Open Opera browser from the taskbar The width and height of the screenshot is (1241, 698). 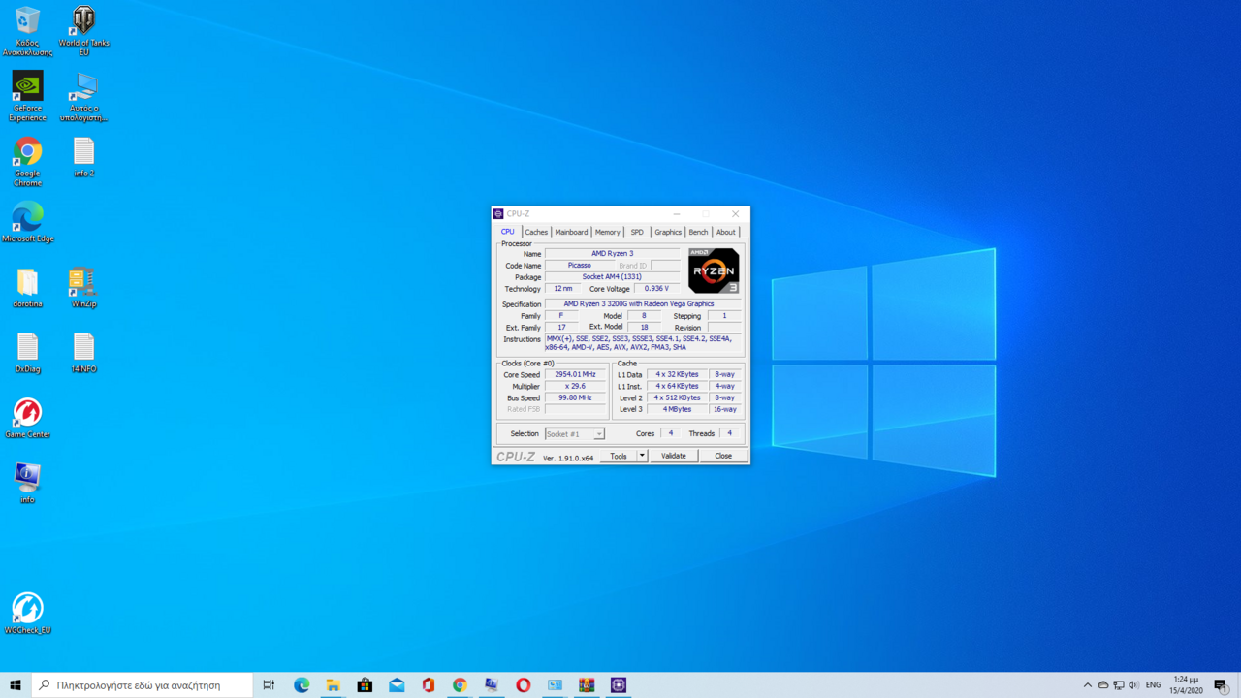523,685
